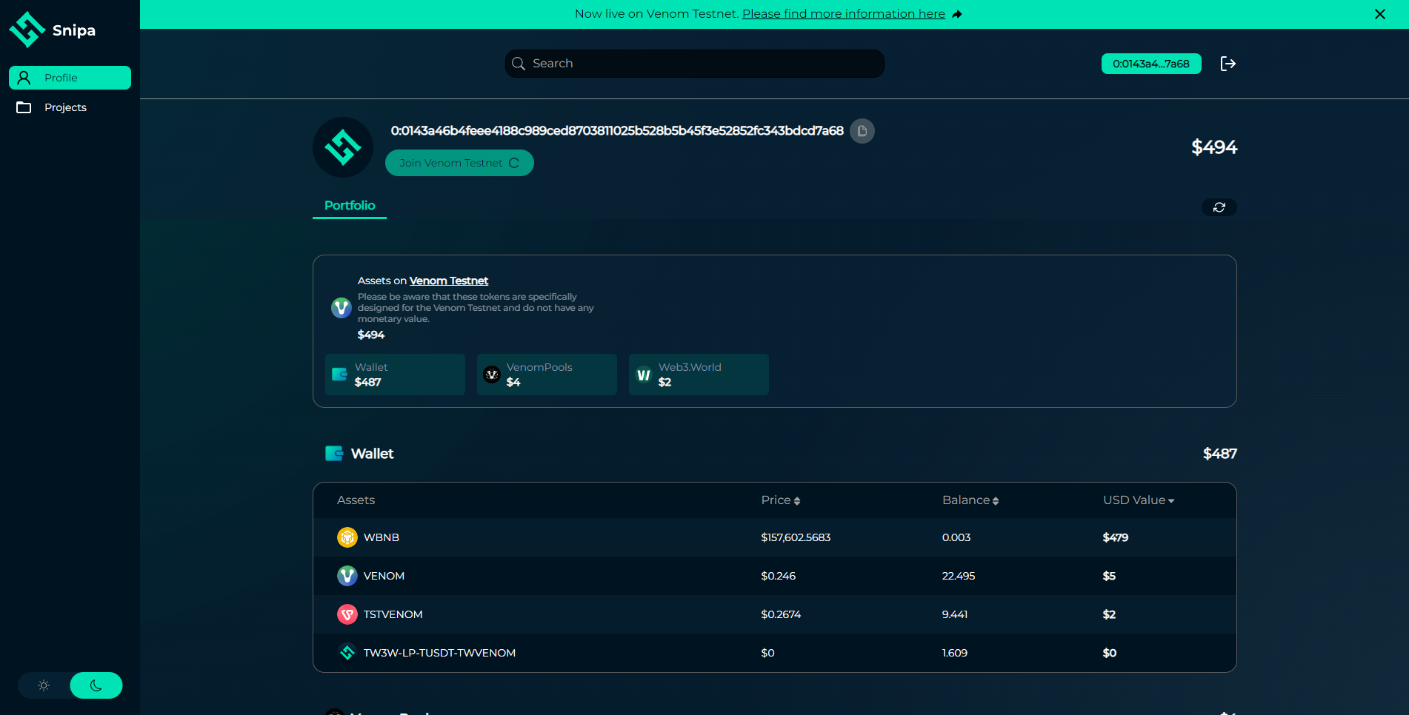The image size is (1409, 715).
Task: Open Profile in the sidebar
Action: 70,78
